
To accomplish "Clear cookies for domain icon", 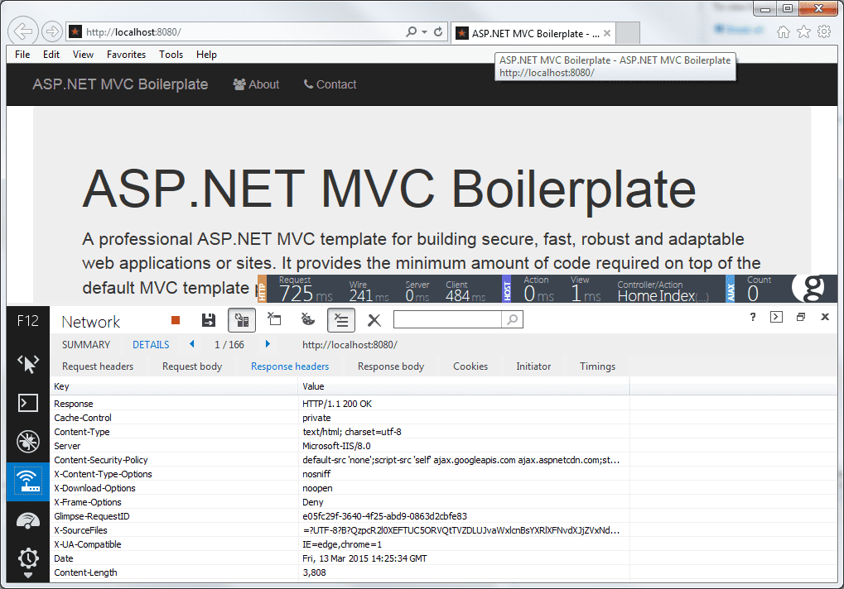I will click(308, 320).
